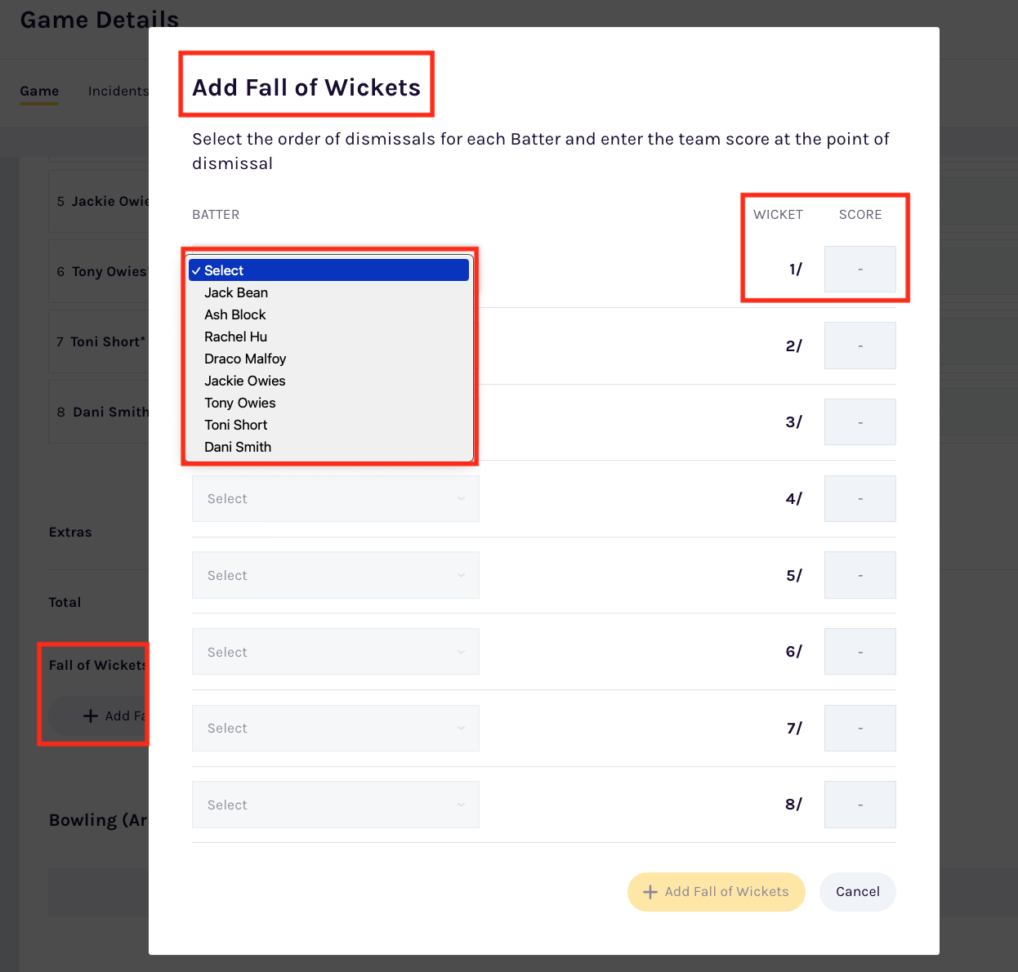This screenshot has width=1018, height=972.
Task: Pick Rachel Hu as the batter
Action: point(235,337)
